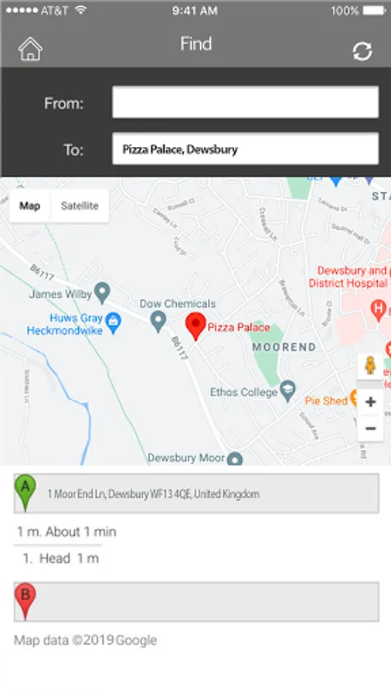
Task: Select the green A start address row
Action: point(196,493)
